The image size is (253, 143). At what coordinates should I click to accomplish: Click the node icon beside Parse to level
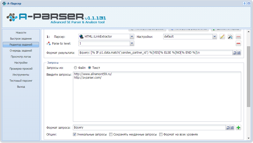49,43
